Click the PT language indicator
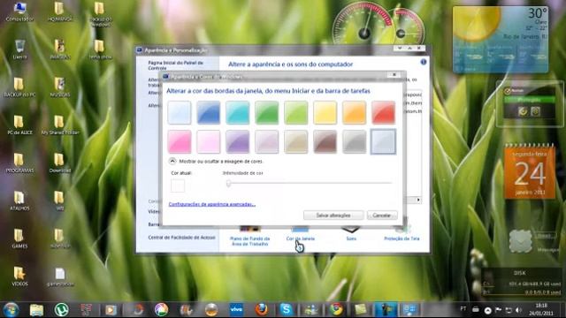This screenshot has width=566, height=318. coord(463,309)
